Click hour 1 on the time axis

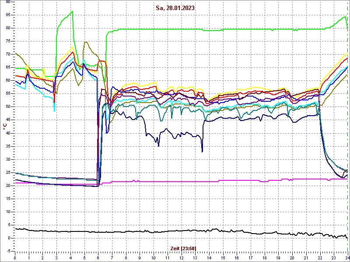tap(29, 257)
